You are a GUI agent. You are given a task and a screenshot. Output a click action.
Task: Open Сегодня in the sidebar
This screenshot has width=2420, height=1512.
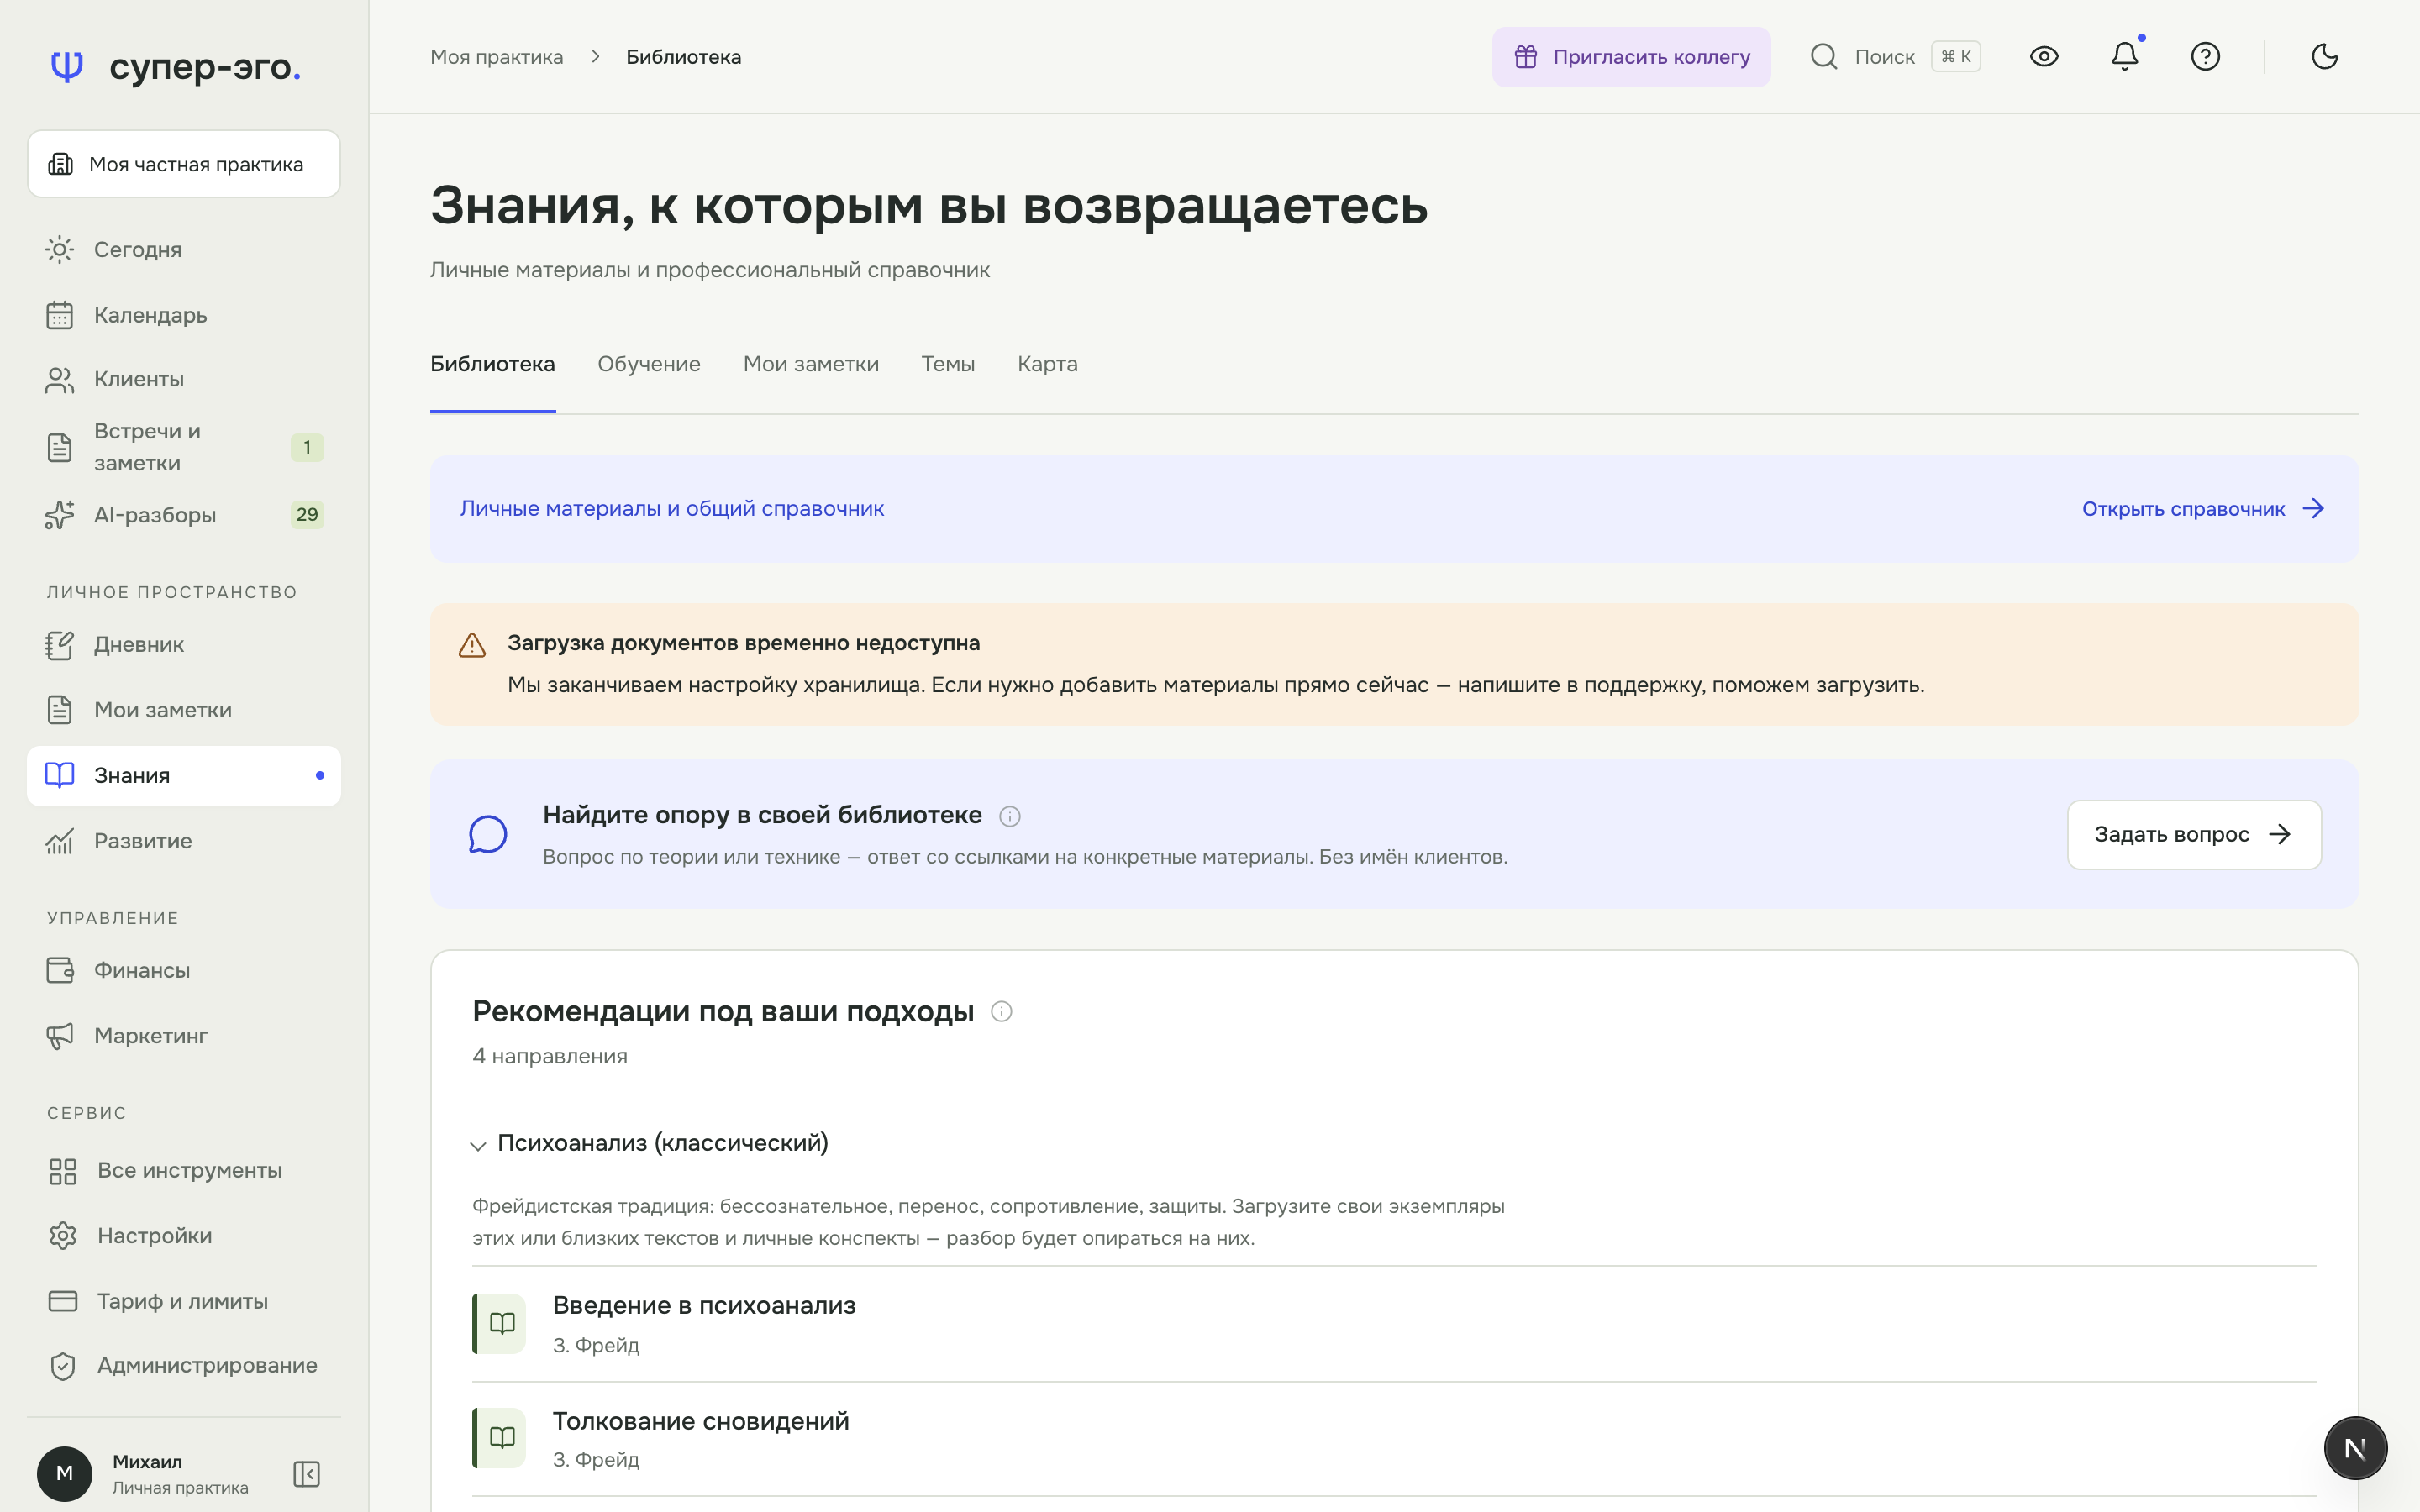(184, 249)
